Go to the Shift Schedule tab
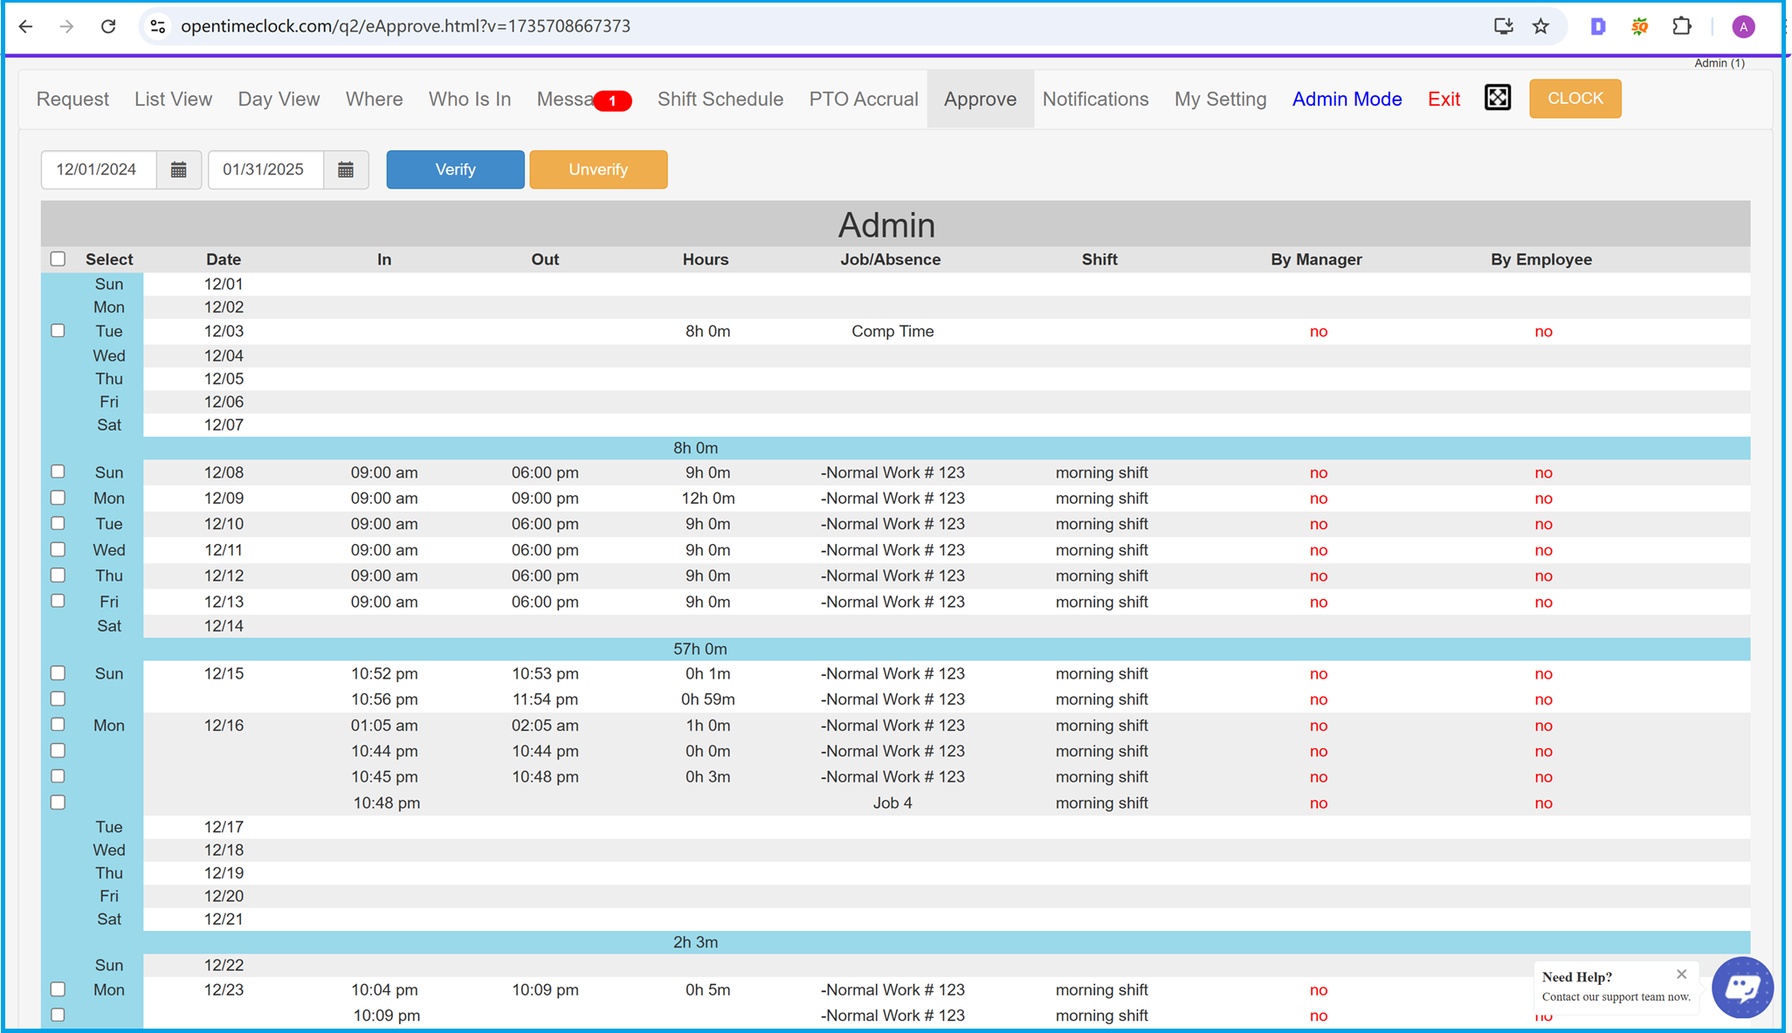The image size is (1792, 1033). (720, 100)
